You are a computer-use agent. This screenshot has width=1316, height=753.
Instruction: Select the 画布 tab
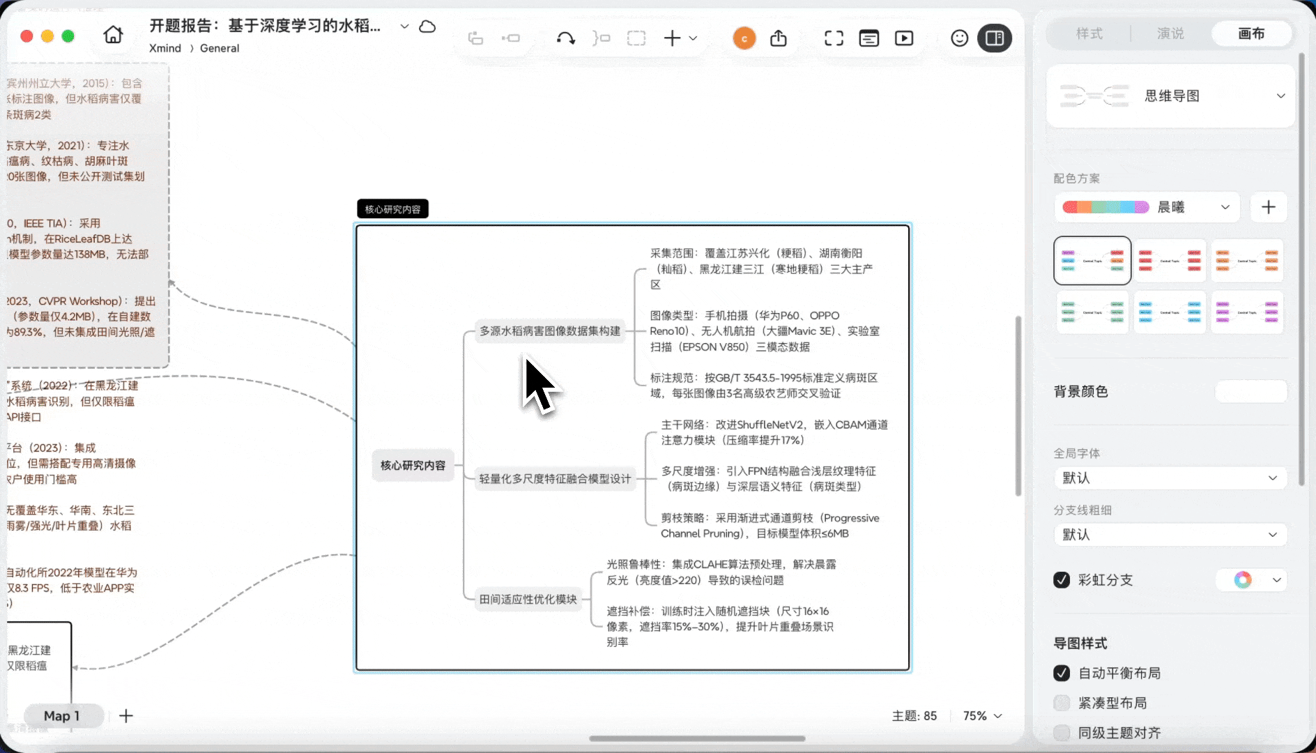1252,33
